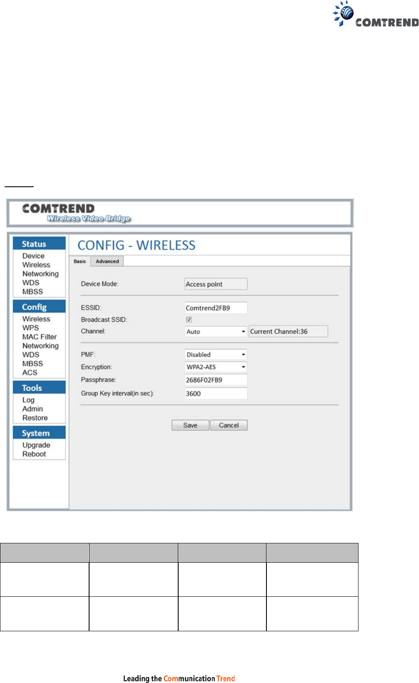Open Wireless under the Status section

pos(36,265)
